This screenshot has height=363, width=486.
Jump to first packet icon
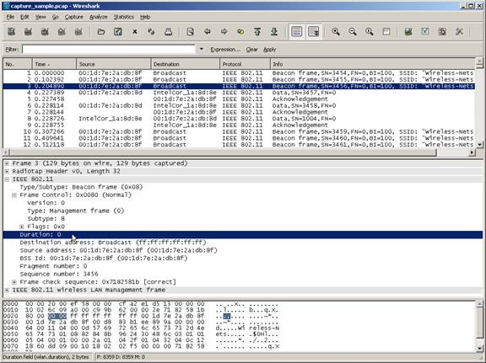click(x=257, y=31)
